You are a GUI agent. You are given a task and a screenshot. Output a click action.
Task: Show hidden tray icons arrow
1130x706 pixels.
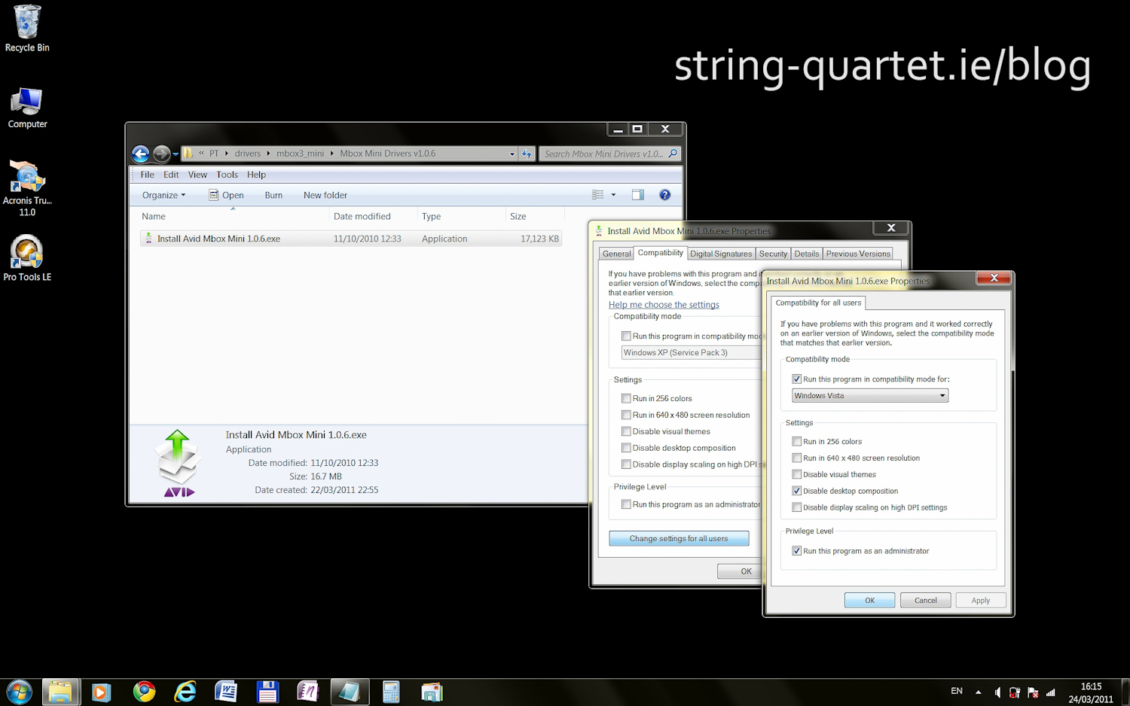tap(978, 692)
